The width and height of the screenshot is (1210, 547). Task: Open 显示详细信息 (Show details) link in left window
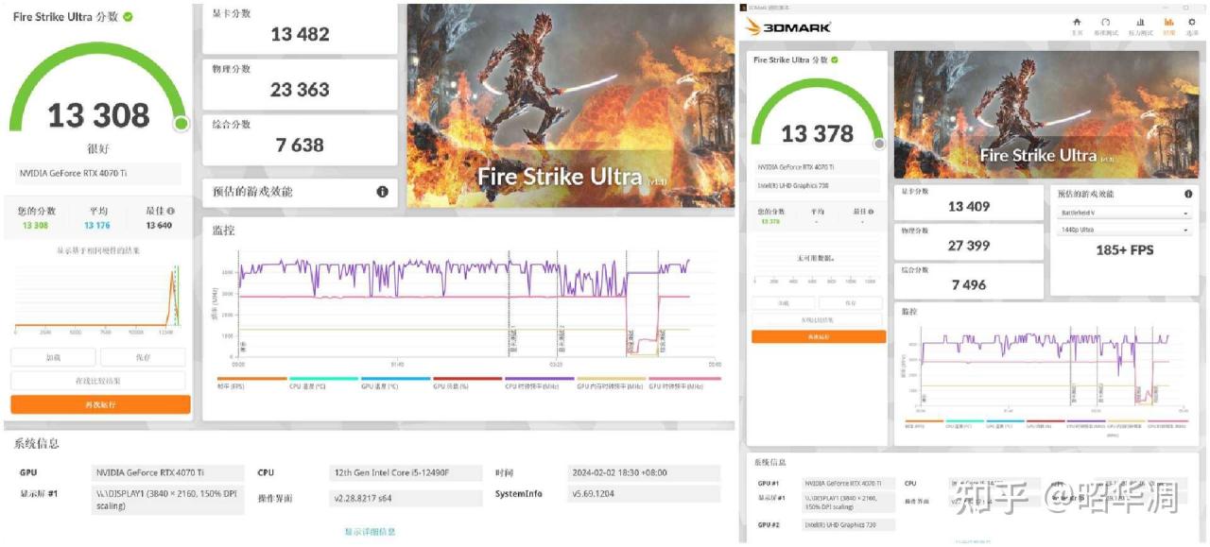370,532
